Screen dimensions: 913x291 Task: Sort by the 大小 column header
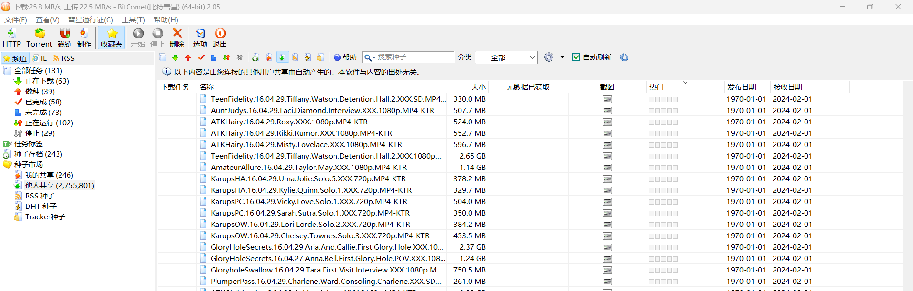(467, 87)
